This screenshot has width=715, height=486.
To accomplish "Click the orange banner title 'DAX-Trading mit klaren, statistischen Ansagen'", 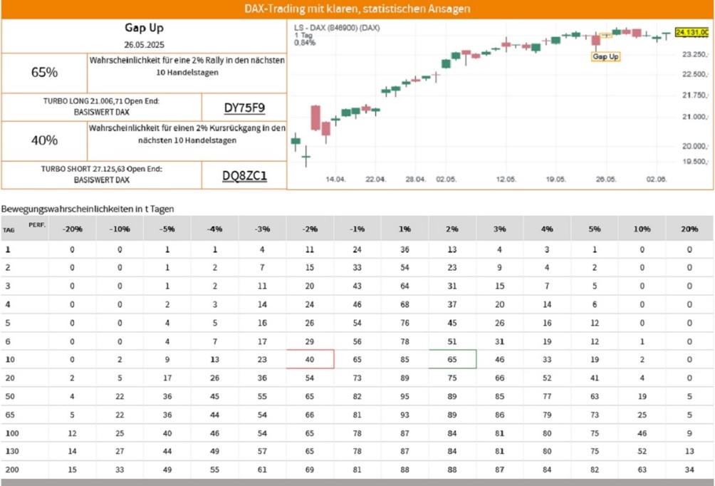I will point(357,9).
